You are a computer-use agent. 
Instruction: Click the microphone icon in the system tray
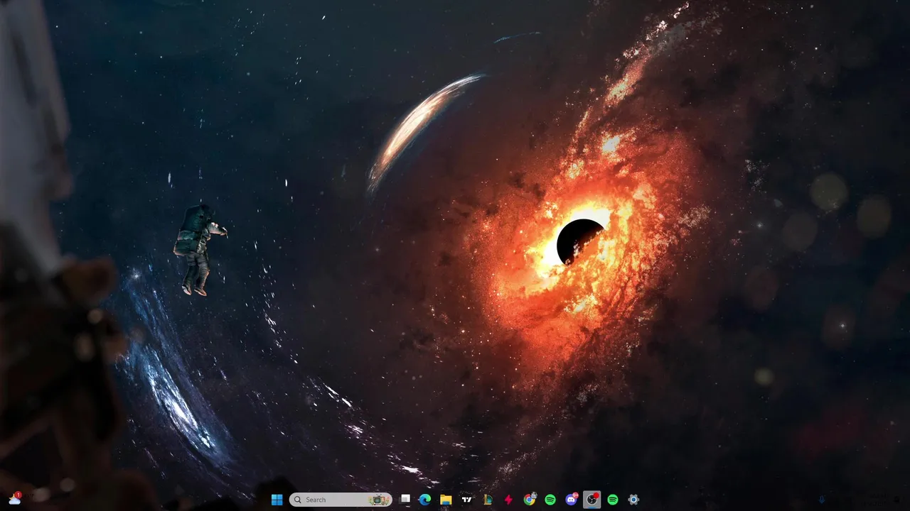[x=822, y=500]
